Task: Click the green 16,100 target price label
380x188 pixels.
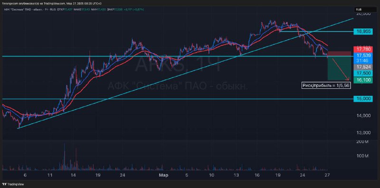Action: tap(362, 80)
